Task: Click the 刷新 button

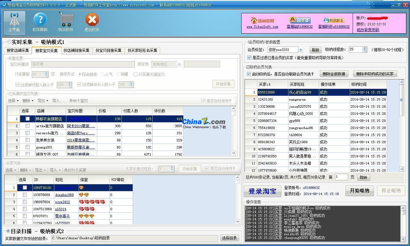Action: click(315, 50)
